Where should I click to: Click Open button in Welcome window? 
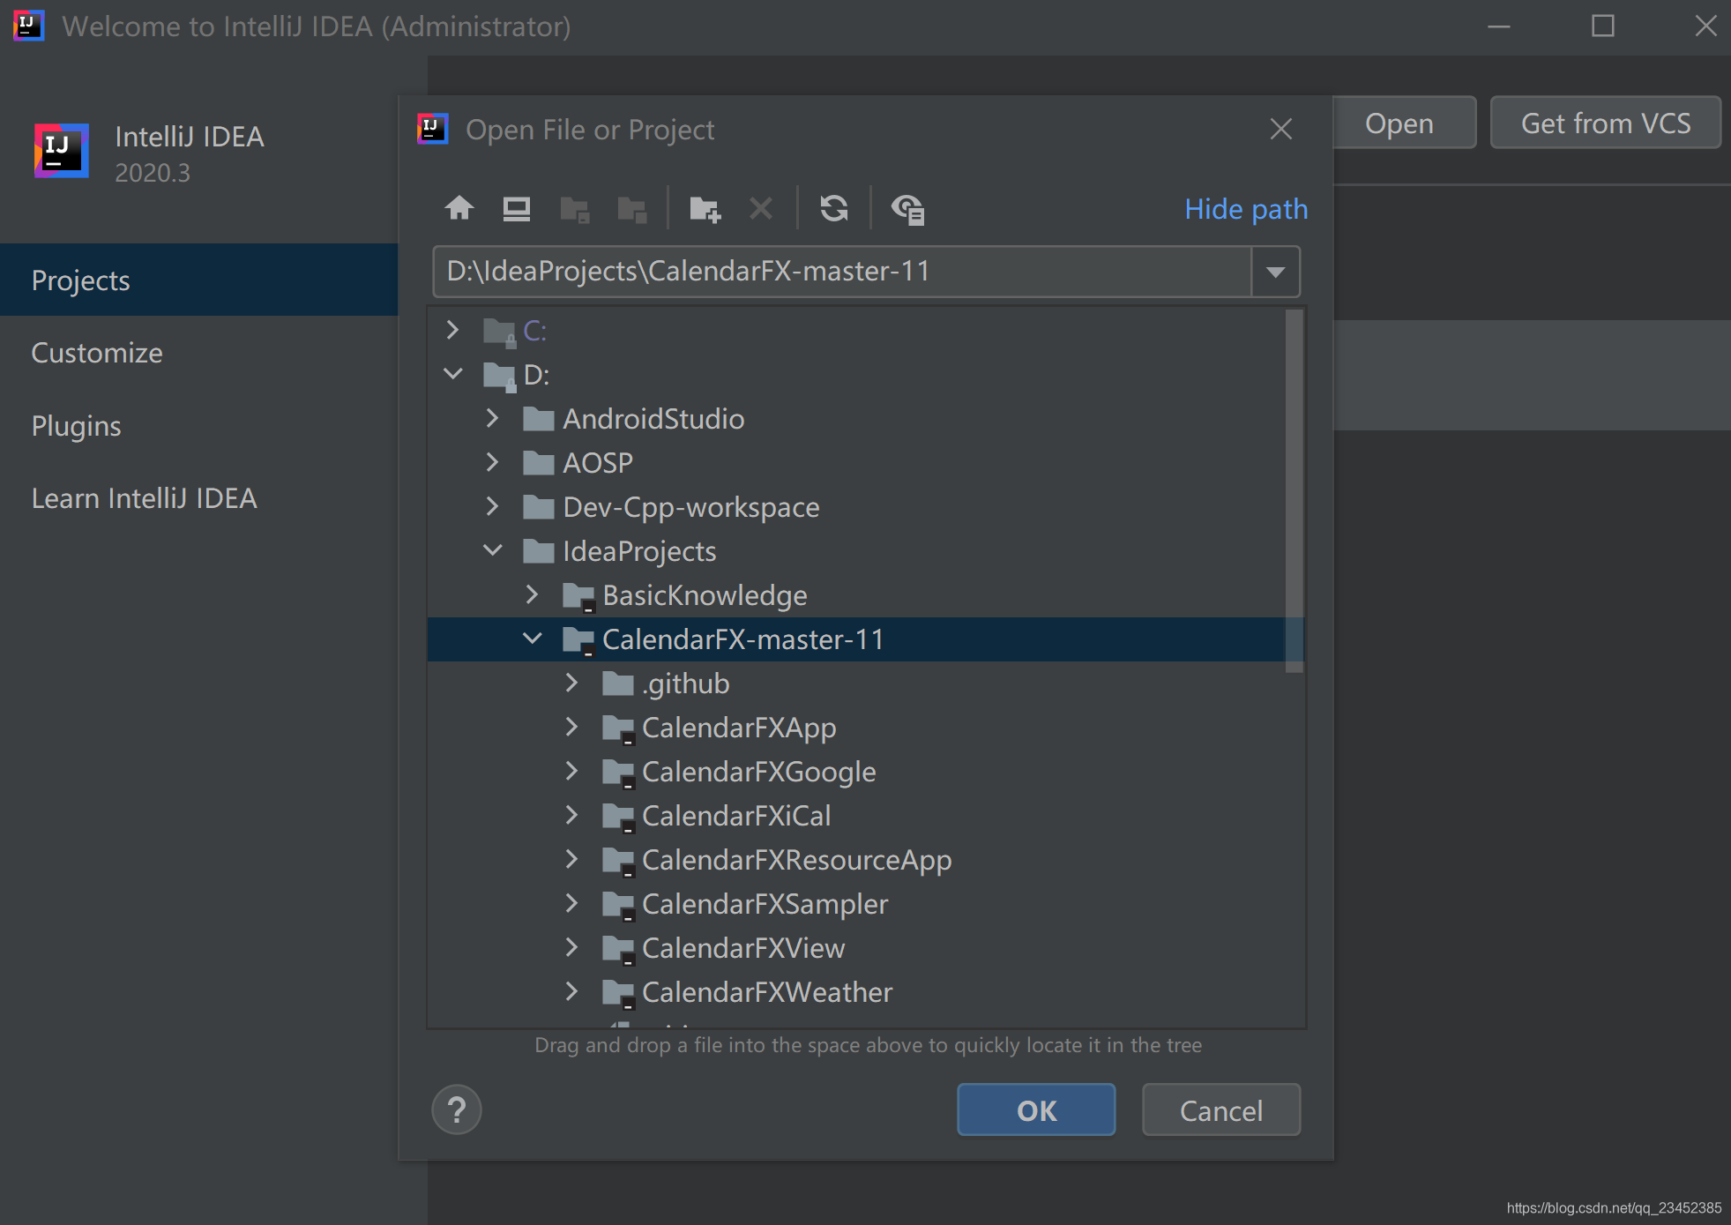click(x=1404, y=123)
